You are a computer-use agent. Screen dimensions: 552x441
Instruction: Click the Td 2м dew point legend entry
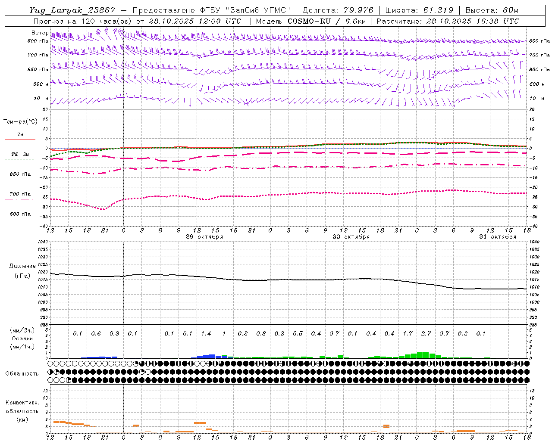[20, 154]
